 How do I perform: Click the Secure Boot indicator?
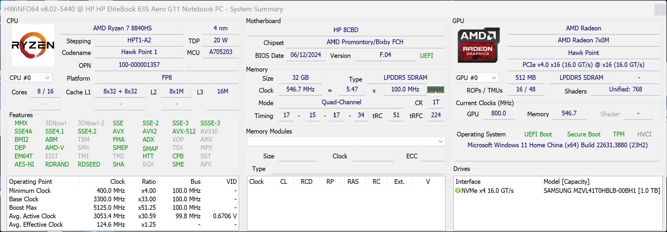583,134
